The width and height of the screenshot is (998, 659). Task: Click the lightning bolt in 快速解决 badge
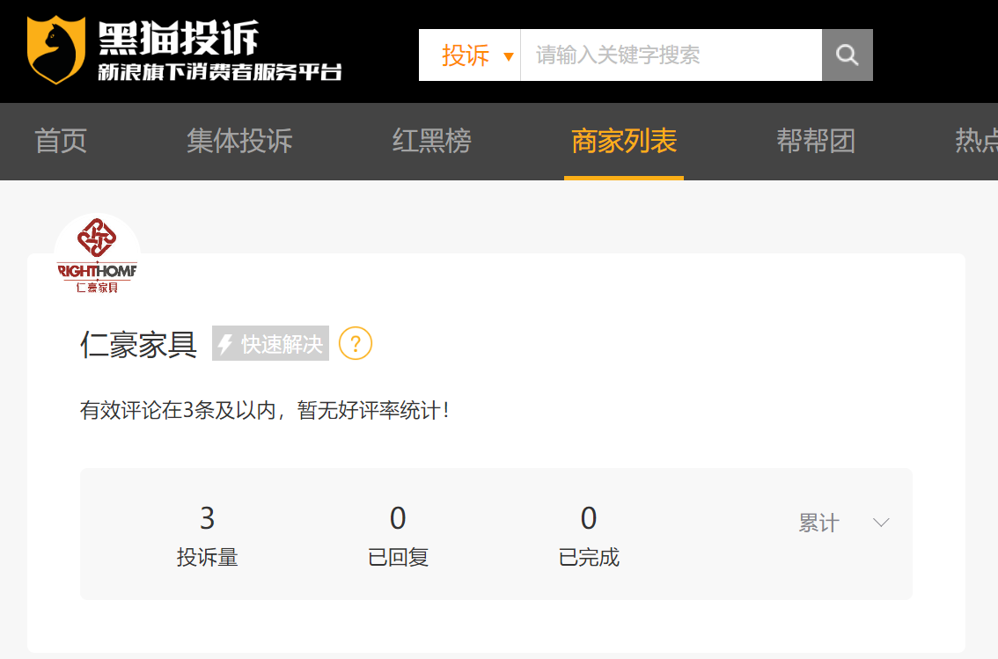pyautogui.click(x=226, y=344)
